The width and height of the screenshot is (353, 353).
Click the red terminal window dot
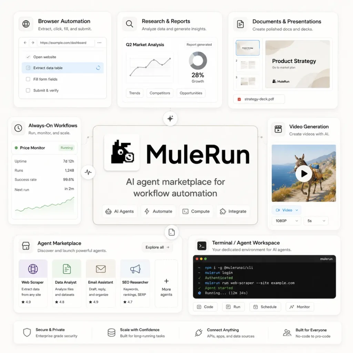197,259
